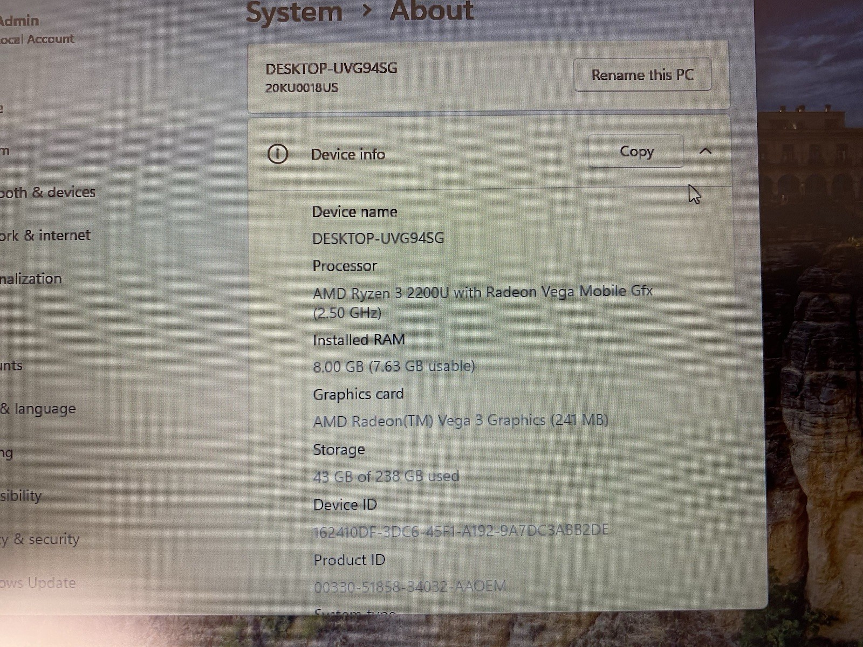This screenshot has width=863, height=647.
Task: Copy the device info
Action: pyautogui.click(x=636, y=152)
